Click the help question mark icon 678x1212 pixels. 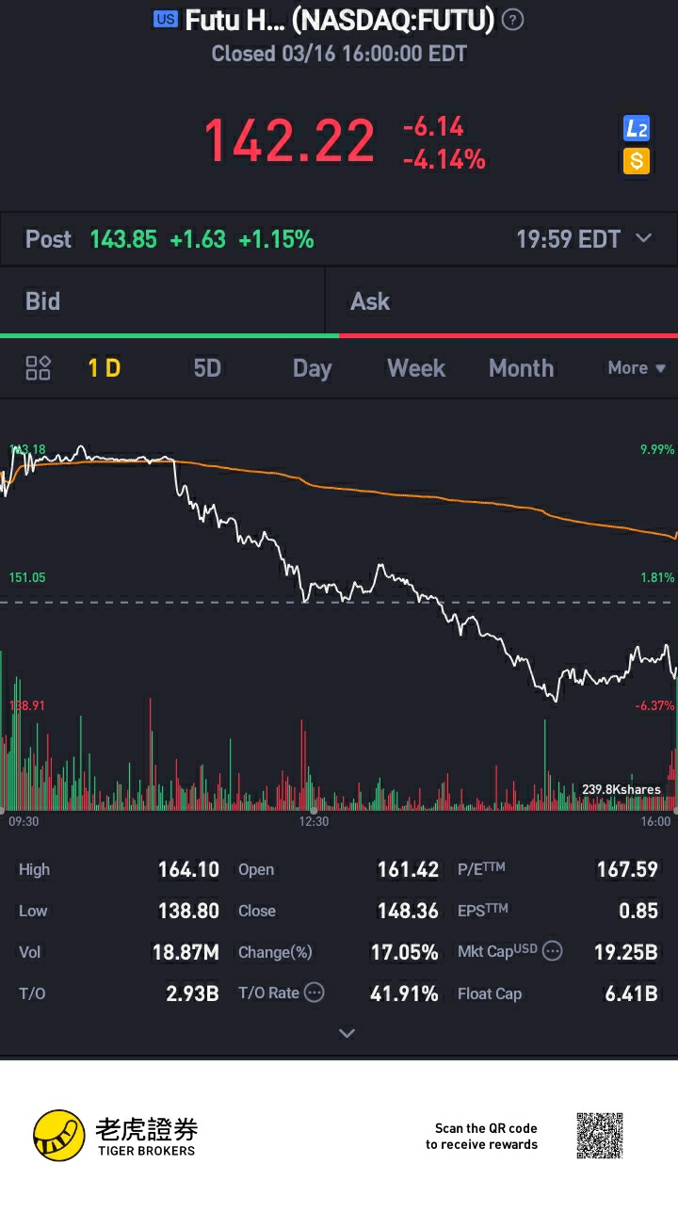(x=513, y=20)
